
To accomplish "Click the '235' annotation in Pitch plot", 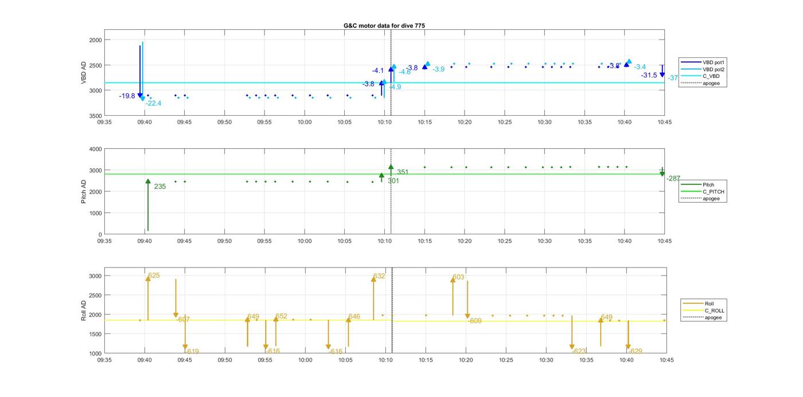I will (159, 187).
